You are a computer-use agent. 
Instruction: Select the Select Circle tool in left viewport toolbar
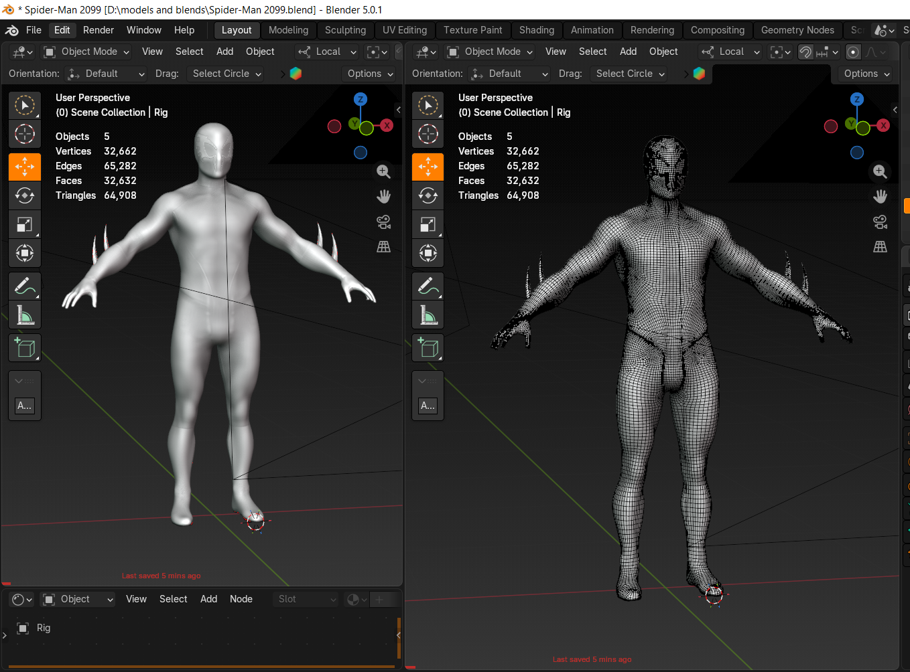[25, 106]
